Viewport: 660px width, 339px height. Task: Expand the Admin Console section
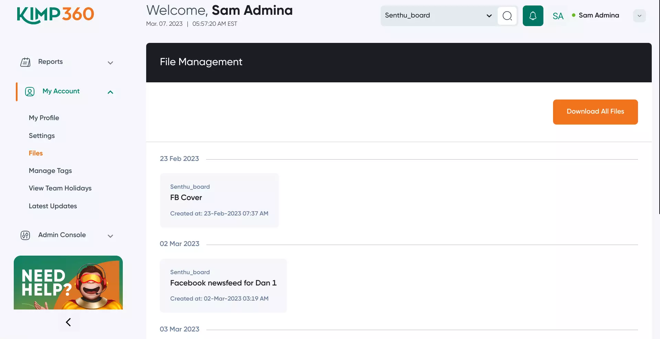tap(110, 236)
